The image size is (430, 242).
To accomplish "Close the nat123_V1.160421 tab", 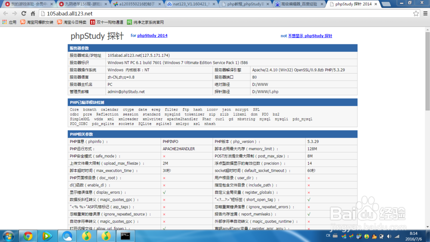I will [214, 4].
